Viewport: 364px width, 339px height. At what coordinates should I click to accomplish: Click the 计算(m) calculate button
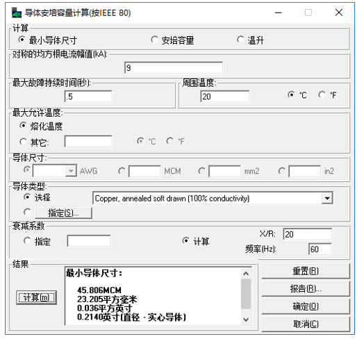pos(36,297)
